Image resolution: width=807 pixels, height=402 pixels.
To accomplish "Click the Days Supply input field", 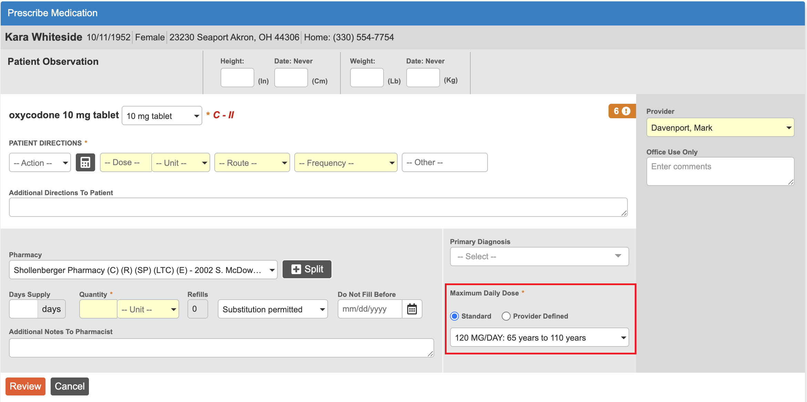I will pyautogui.click(x=23, y=309).
